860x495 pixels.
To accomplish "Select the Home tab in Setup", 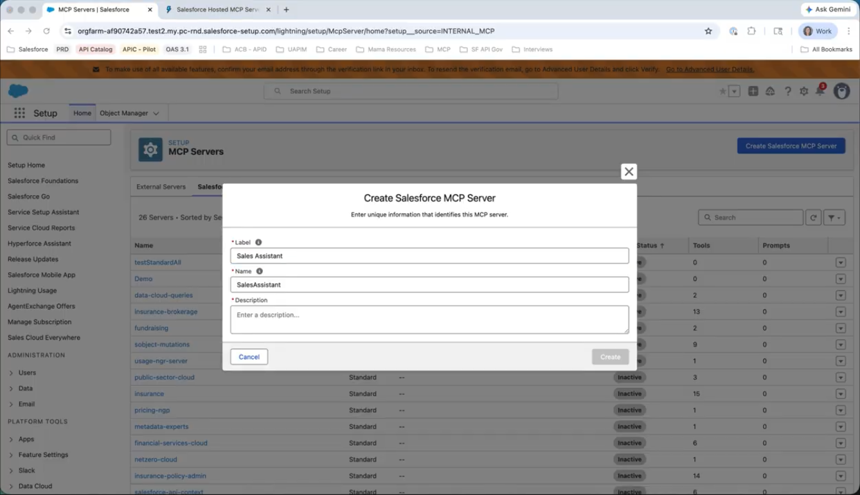I will 82,113.
